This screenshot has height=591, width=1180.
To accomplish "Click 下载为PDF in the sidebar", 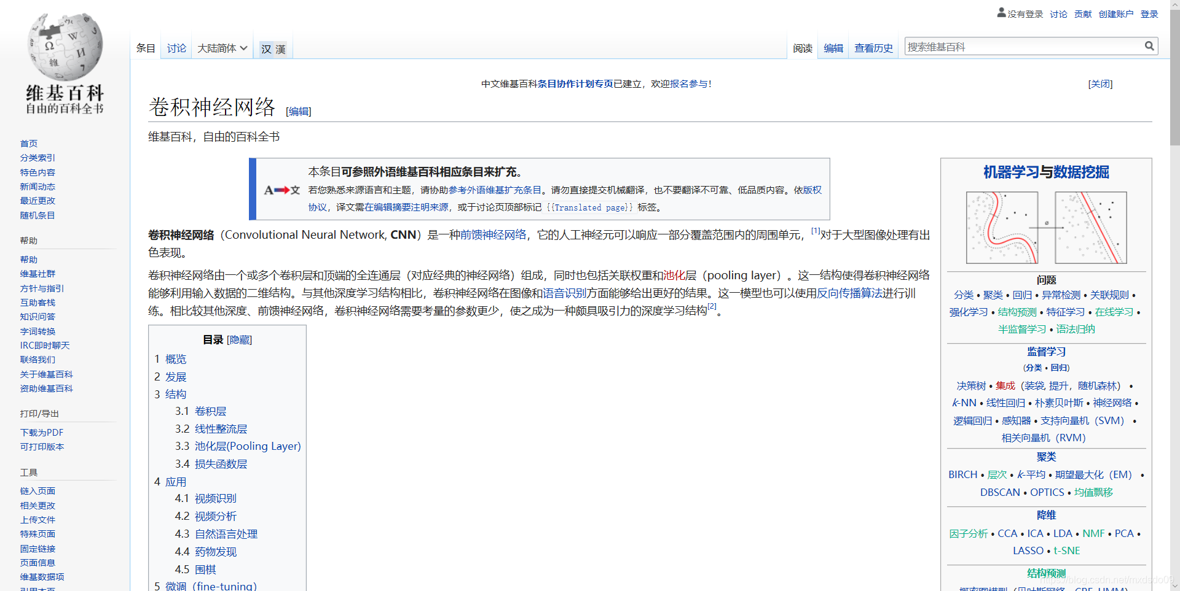I will click(x=42, y=433).
